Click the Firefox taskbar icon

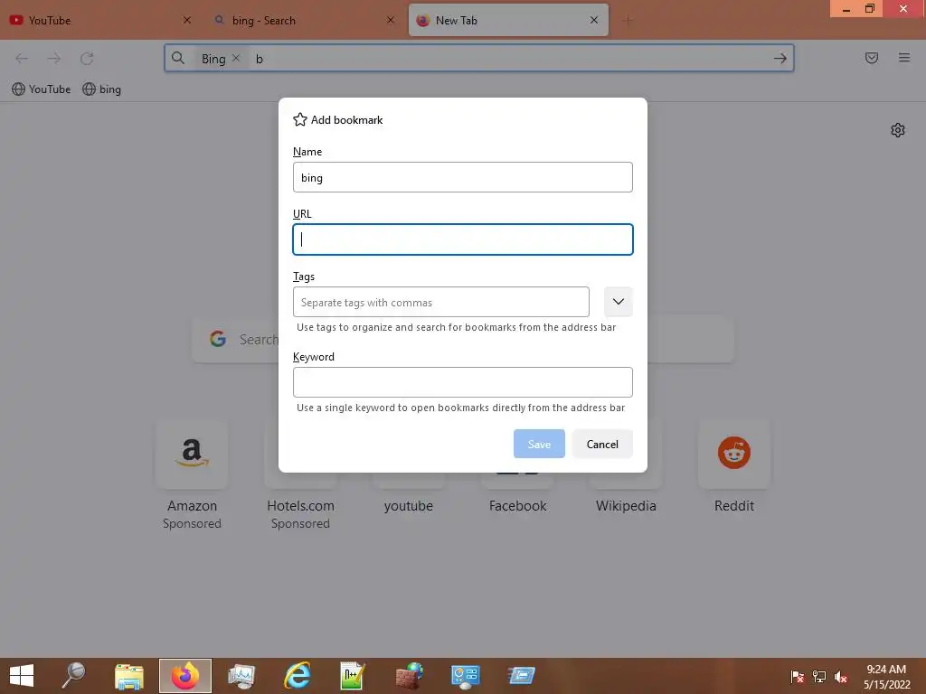(x=184, y=676)
